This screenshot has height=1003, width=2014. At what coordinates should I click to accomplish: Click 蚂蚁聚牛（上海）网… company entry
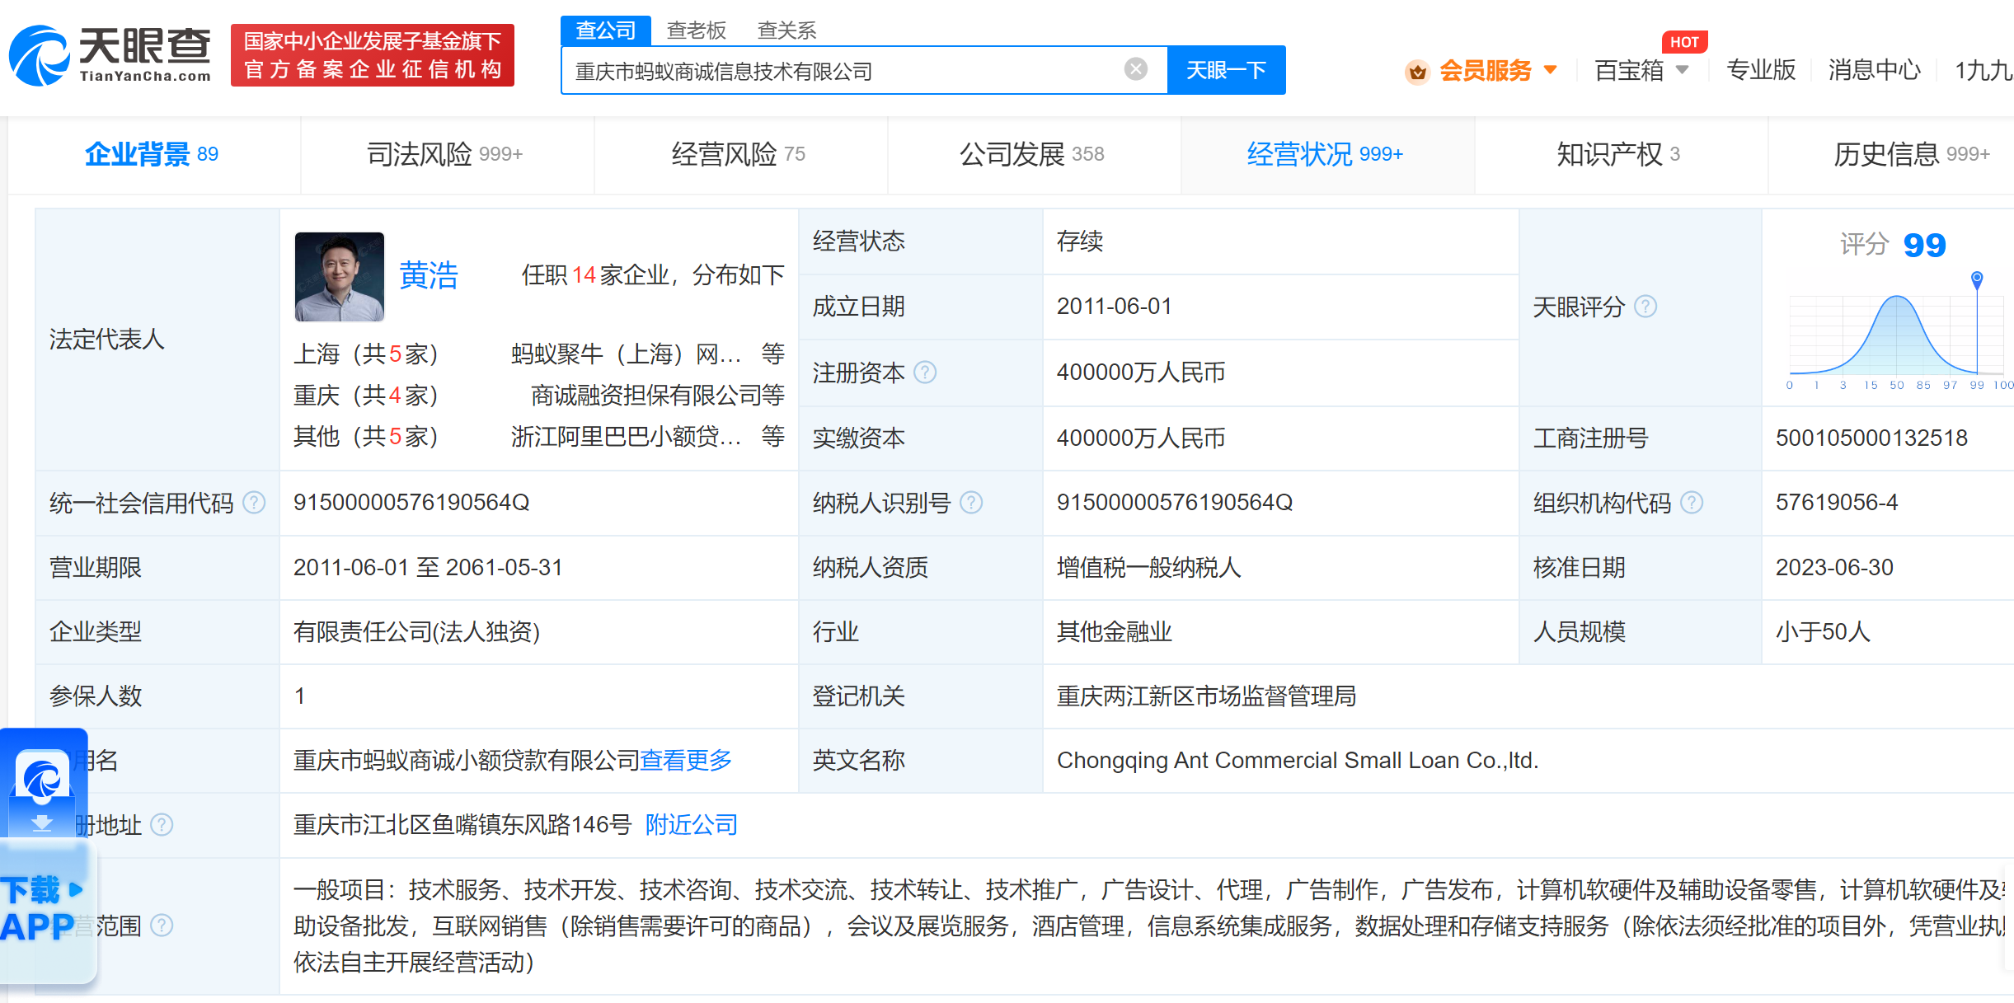627,354
